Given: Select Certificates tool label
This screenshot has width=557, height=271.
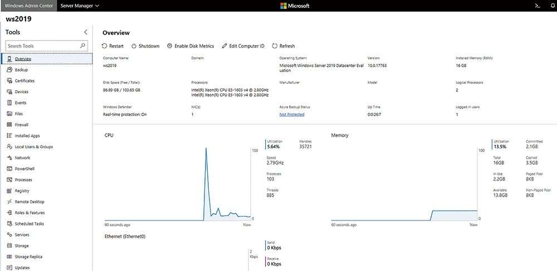Looking at the screenshot, I should click(x=25, y=81).
